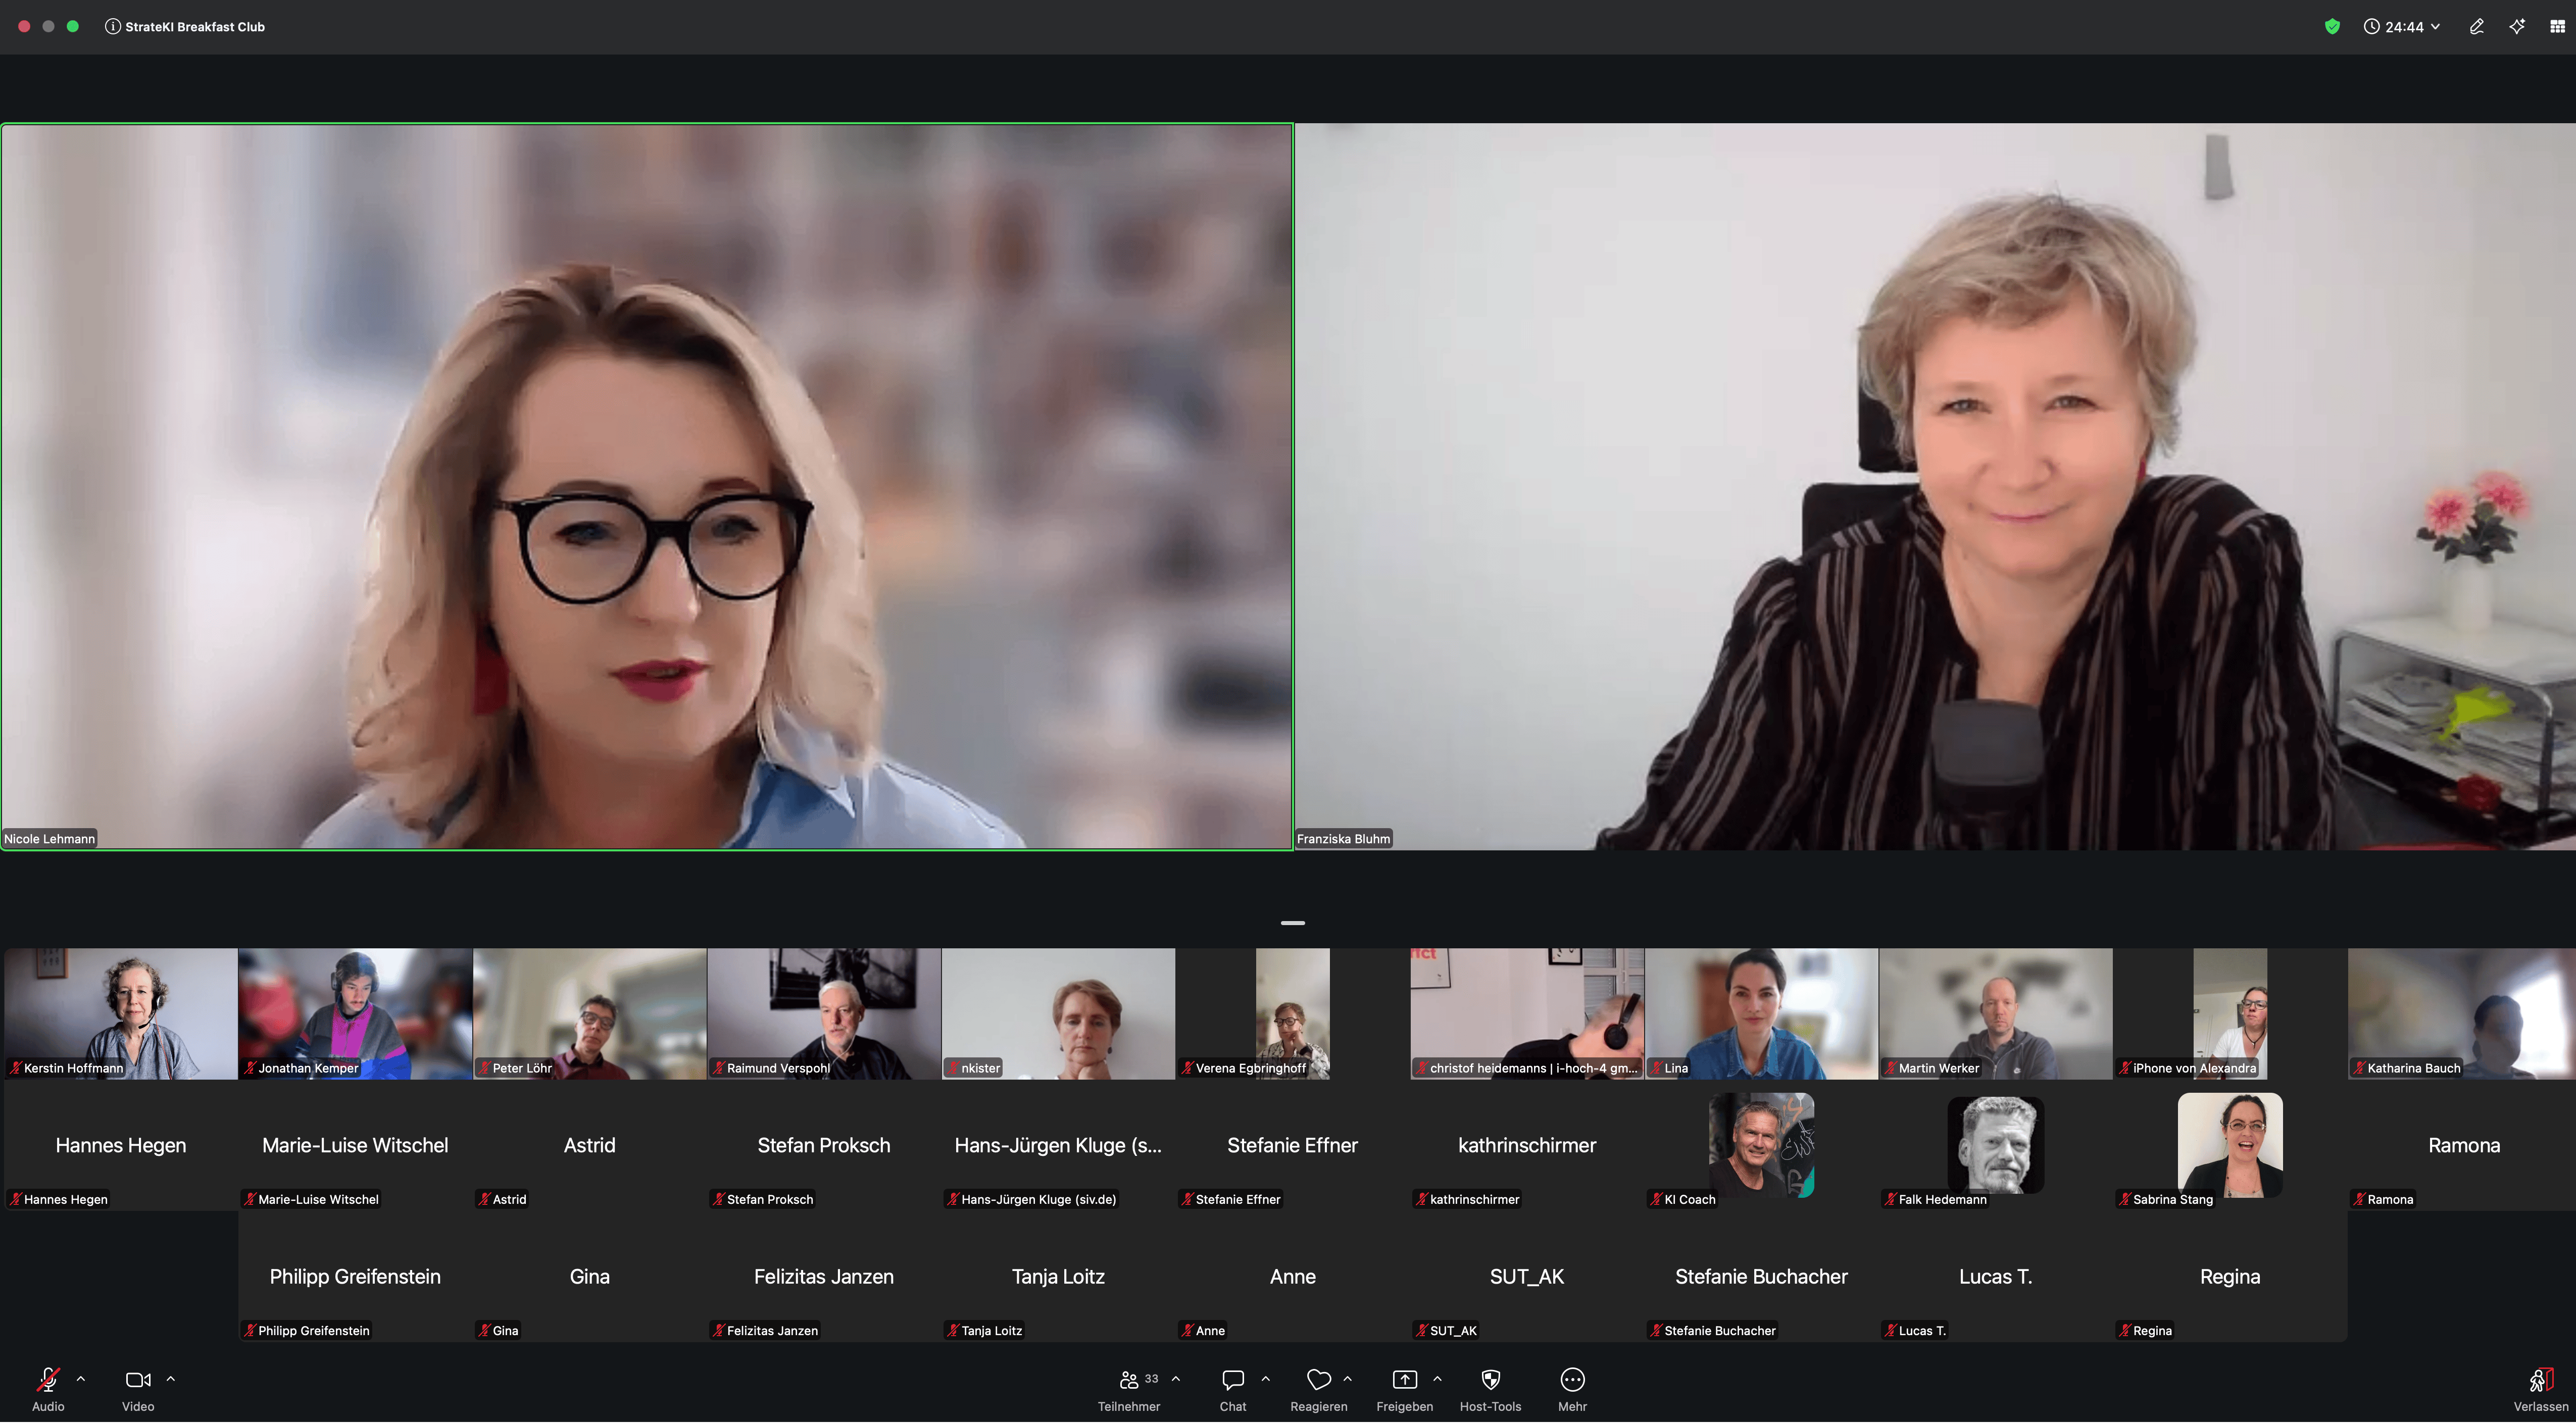
Task: Open meeting info icon beside StrateKI Breakfast Club
Action: (113, 27)
